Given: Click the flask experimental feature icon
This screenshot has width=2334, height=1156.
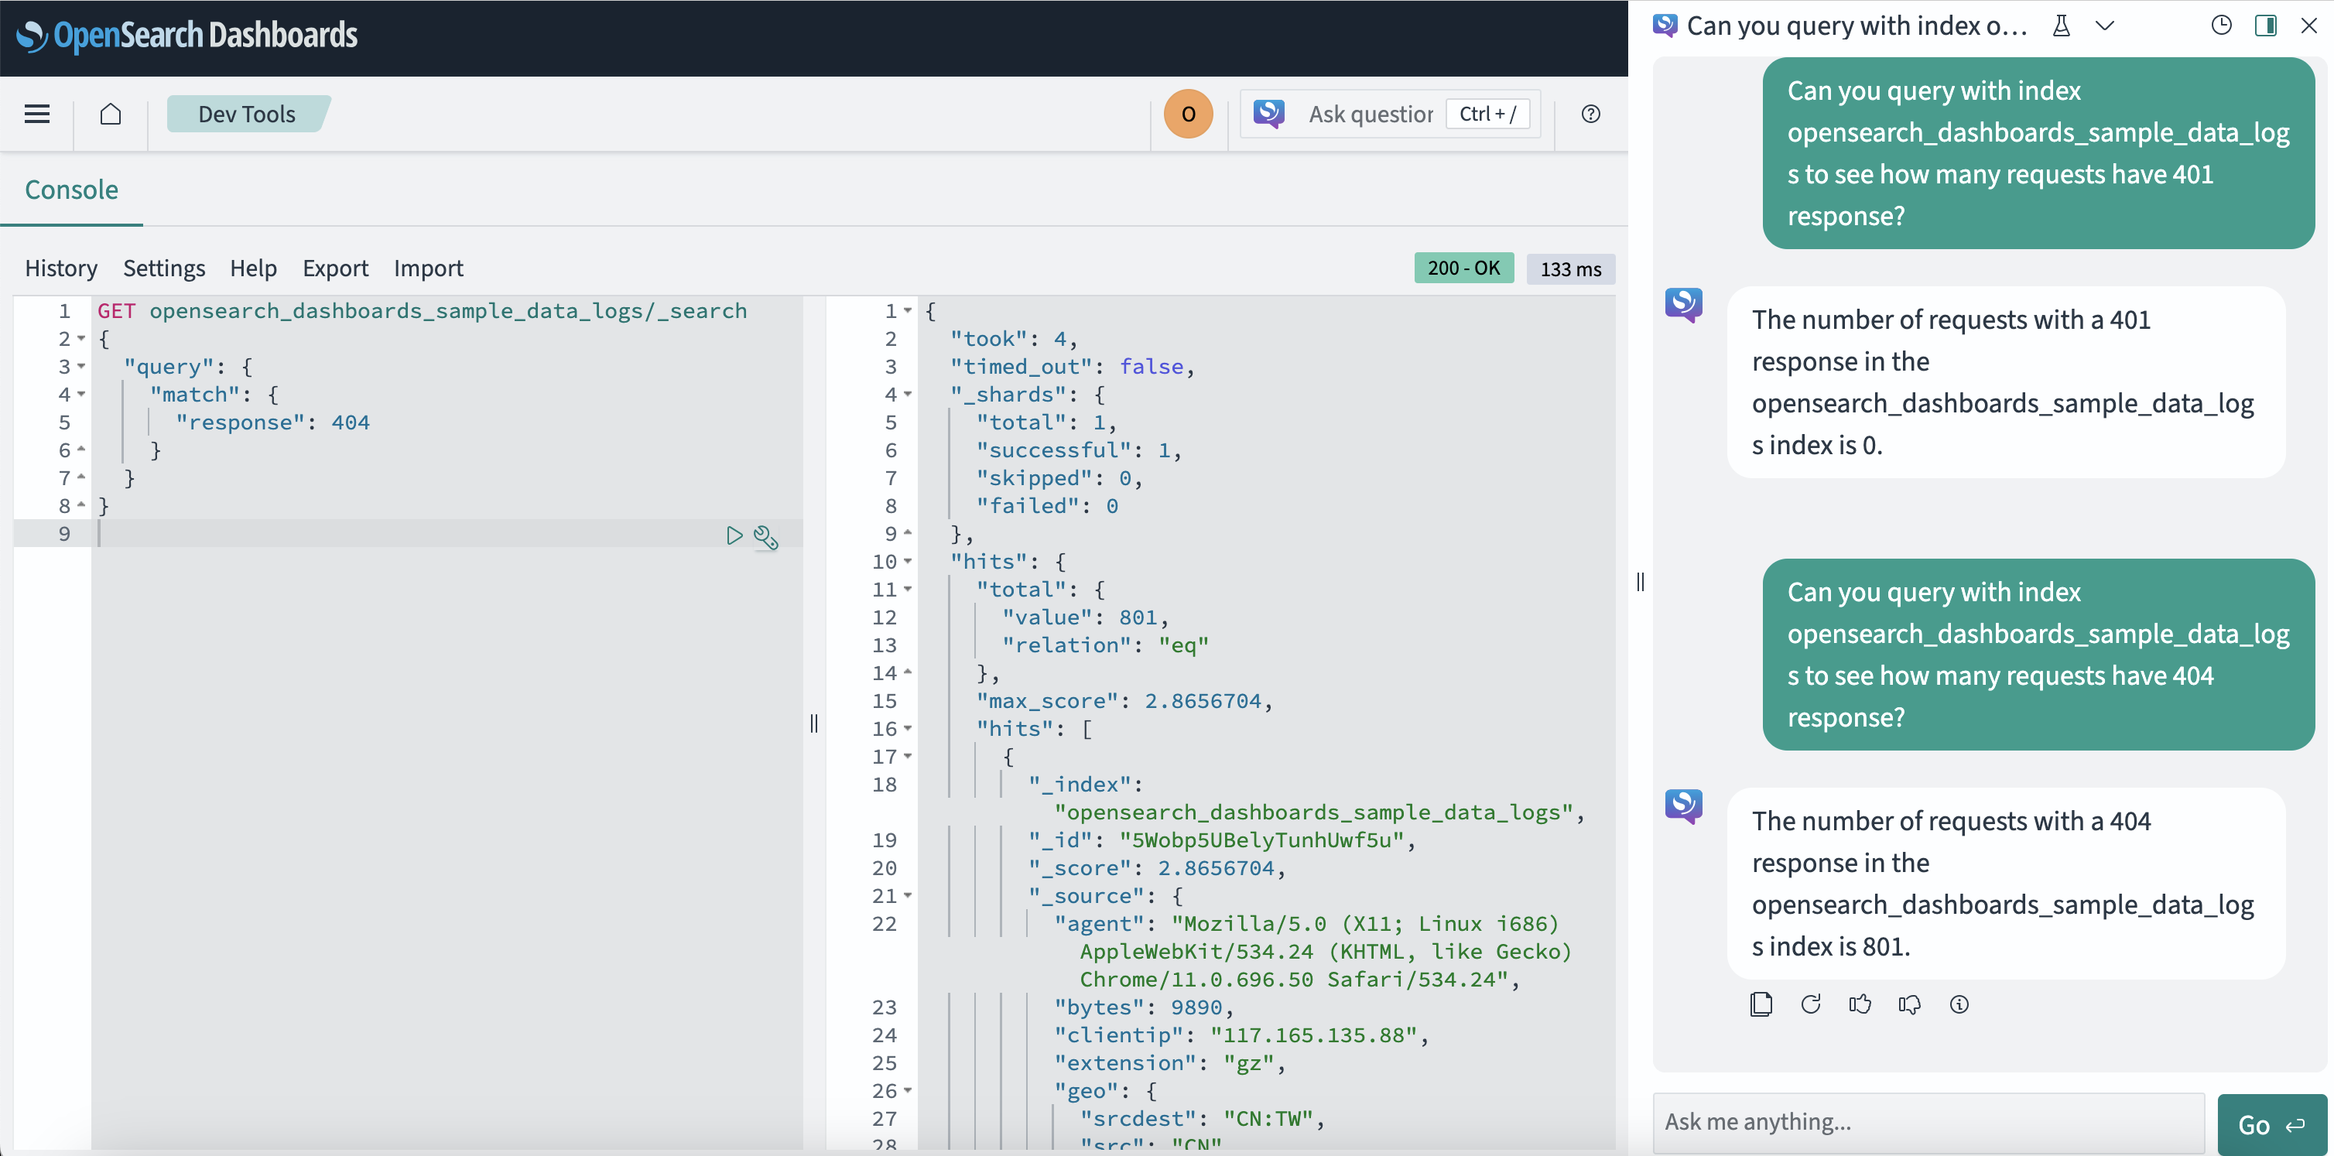Looking at the screenshot, I should [2062, 25].
